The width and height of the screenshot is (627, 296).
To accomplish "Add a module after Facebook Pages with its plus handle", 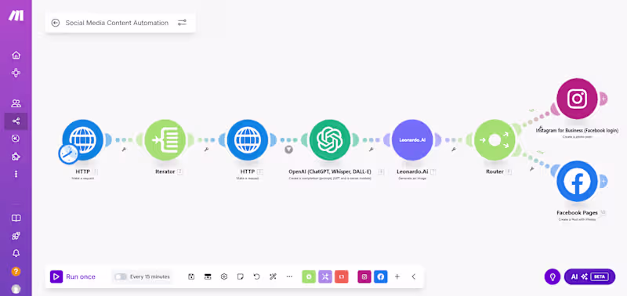I will 603,181.
